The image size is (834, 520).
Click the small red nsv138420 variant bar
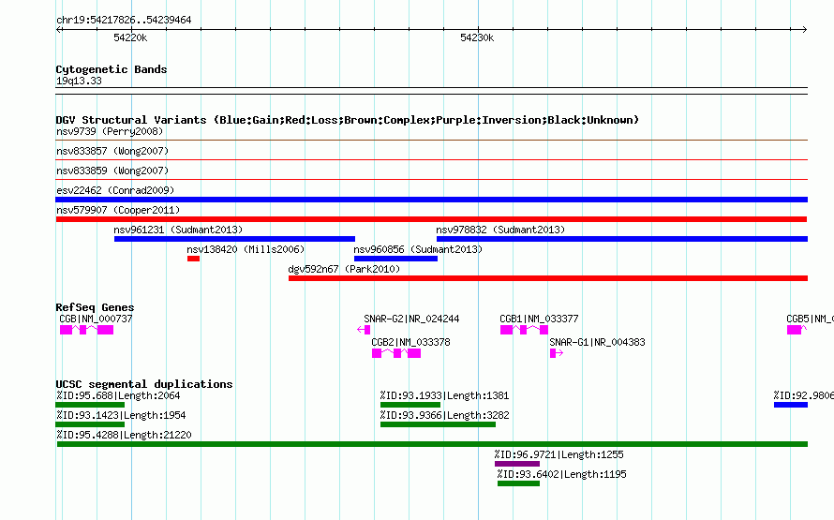tap(194, 259)
